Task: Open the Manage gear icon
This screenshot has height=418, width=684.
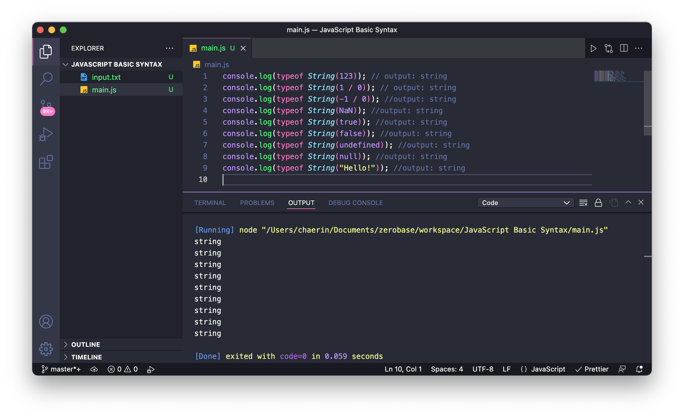Action: pos(46,349)
